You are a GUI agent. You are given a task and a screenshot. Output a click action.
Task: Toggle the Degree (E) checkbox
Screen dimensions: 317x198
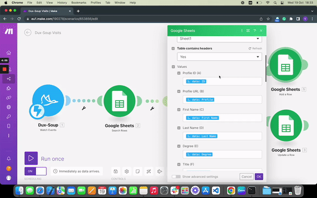(179, 146)
